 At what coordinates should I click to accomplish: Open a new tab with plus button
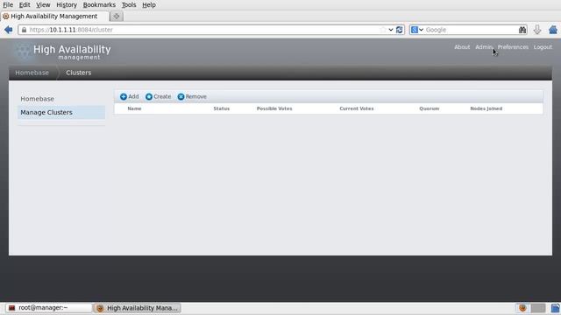coord(117,16)
